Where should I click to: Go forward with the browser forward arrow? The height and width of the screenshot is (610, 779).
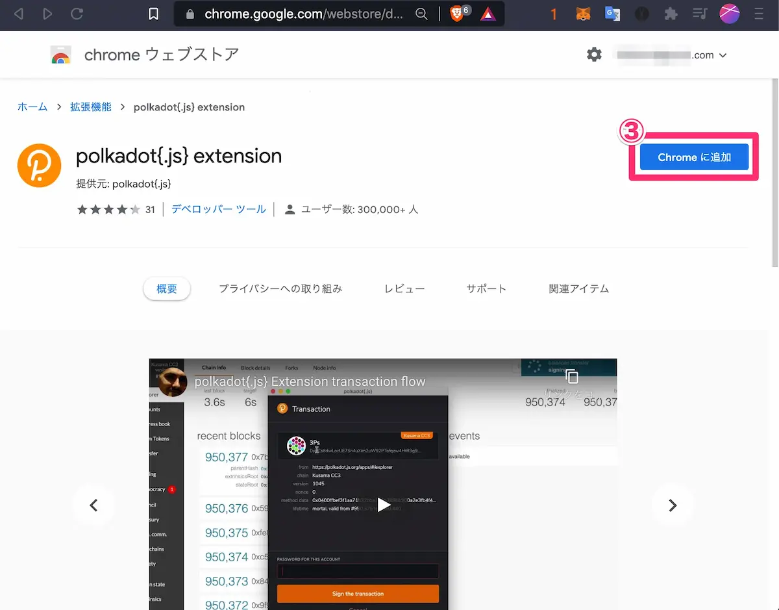point(47,14)
